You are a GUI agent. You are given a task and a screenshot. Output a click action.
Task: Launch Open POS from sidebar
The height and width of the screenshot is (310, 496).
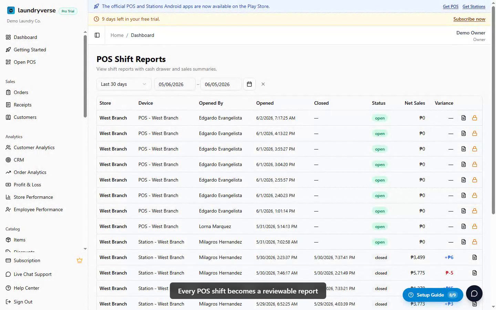tap(21, 62)
